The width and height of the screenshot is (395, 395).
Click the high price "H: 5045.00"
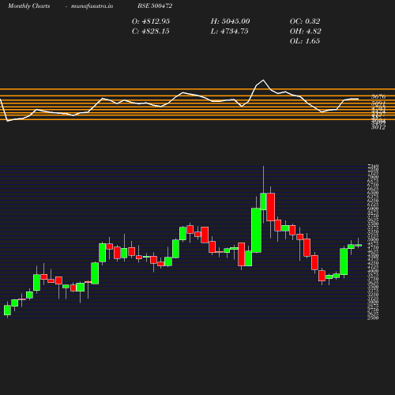tap(230, 21)
